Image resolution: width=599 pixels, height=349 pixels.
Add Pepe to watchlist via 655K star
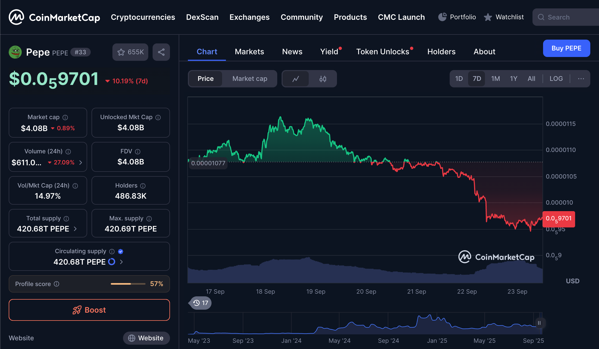(130, 52)
